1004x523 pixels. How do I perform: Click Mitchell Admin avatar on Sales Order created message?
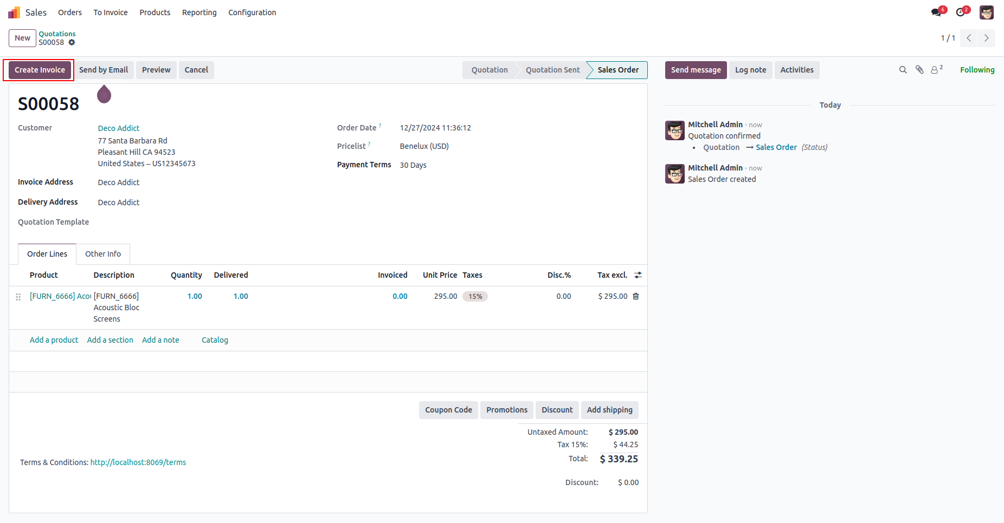pyautogui.click(x=675, y=174)
